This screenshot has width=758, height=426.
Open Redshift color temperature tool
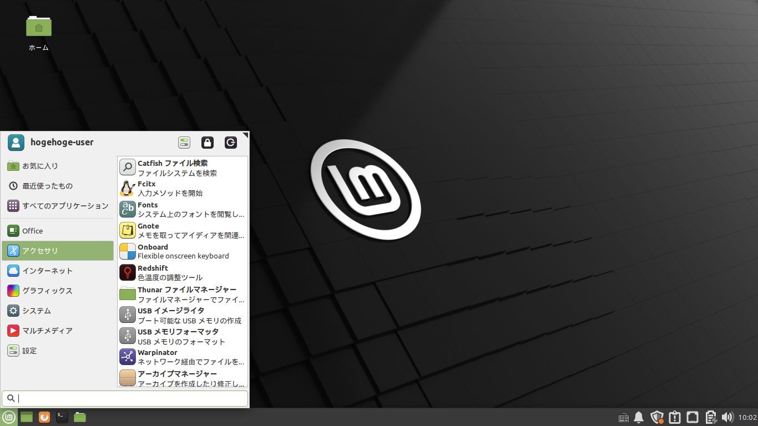pos(183,273)
